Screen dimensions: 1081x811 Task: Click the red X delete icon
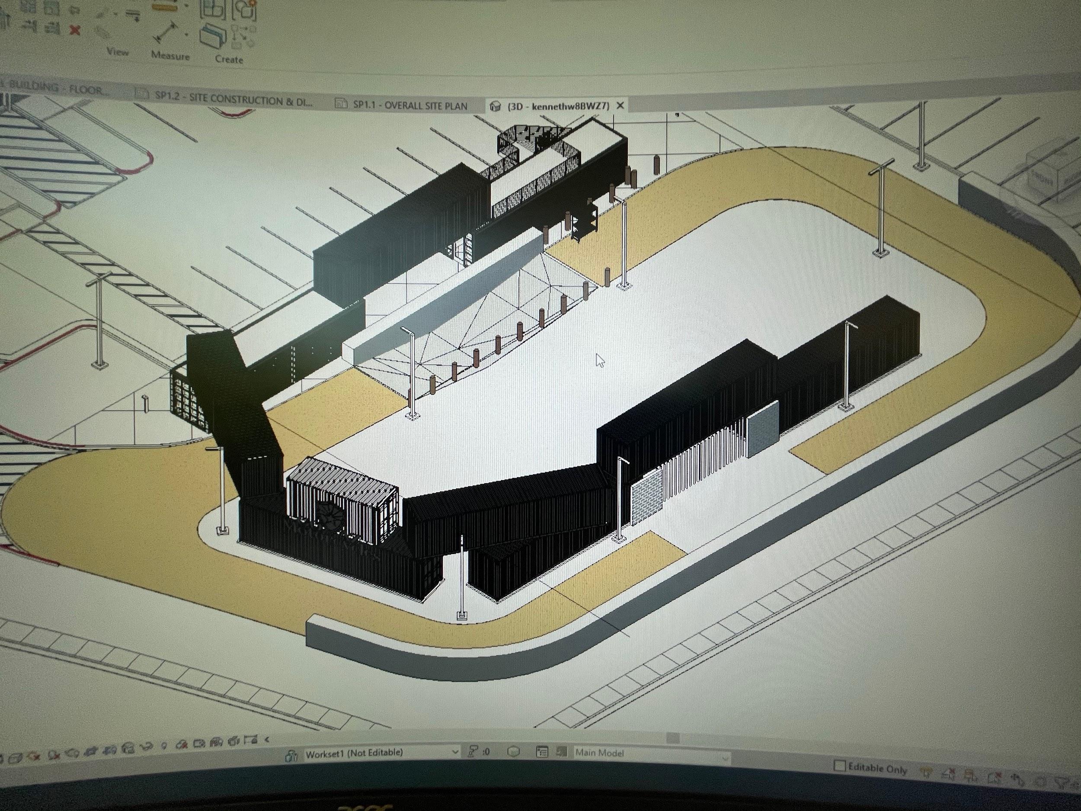pos(75,30)
